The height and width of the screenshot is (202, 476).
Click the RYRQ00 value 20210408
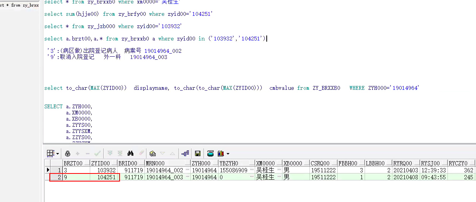405,177
